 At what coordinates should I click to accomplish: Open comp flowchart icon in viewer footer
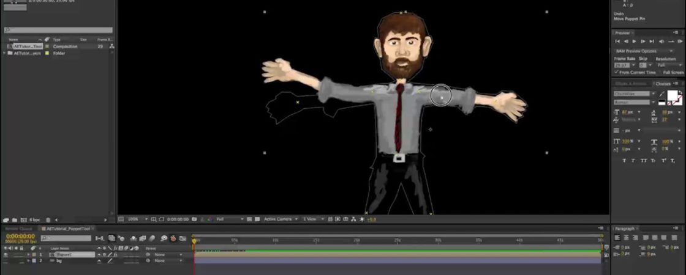tap(353, 219)
